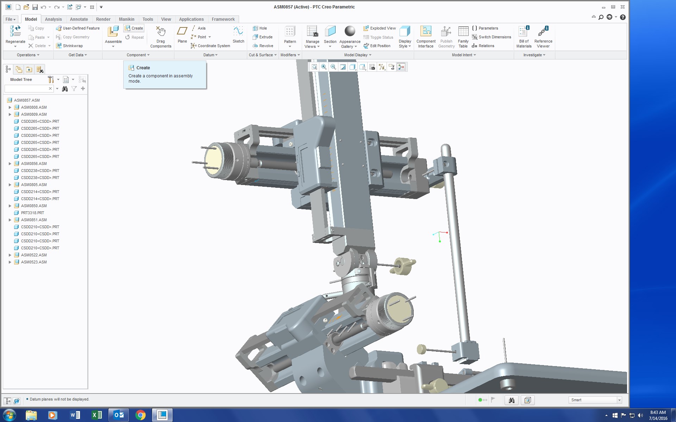The height and width of the screenshot is (422, 676).
Task: Click the Shrinkwrap tool
Action: click(x=69, y=46)
